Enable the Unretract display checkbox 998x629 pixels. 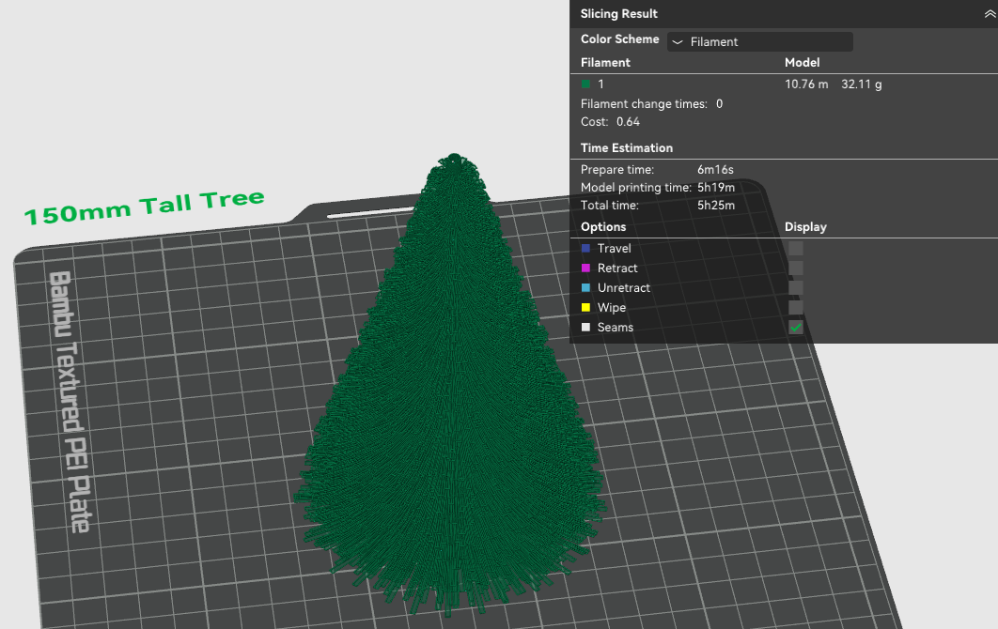pyautogui.click(x=796, y=287)
